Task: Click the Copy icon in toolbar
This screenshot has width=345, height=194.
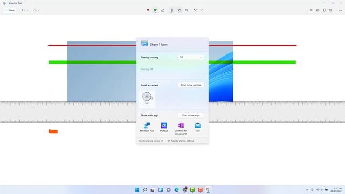Action: pyautogui.click(x=324, y=10)
